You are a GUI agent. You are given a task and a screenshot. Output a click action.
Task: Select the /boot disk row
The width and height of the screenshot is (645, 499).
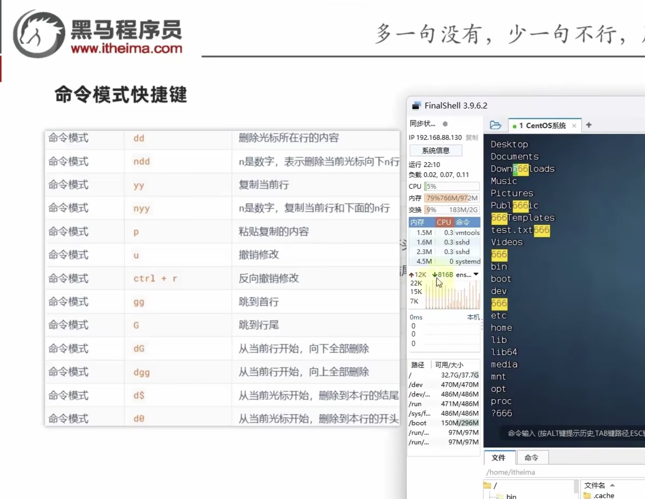(444, 423)
